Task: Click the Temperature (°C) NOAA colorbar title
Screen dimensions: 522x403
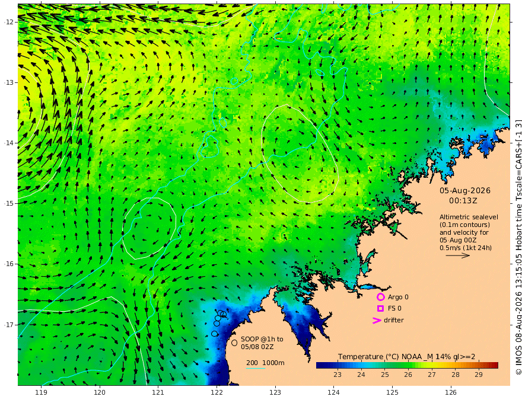Action: (406, 357)
